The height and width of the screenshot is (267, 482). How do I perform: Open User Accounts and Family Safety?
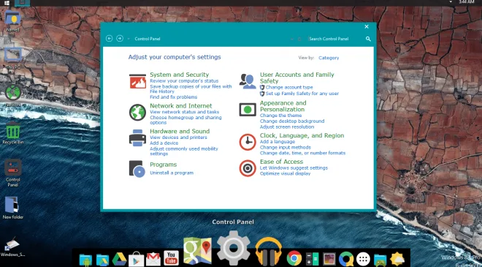(297, 78)
